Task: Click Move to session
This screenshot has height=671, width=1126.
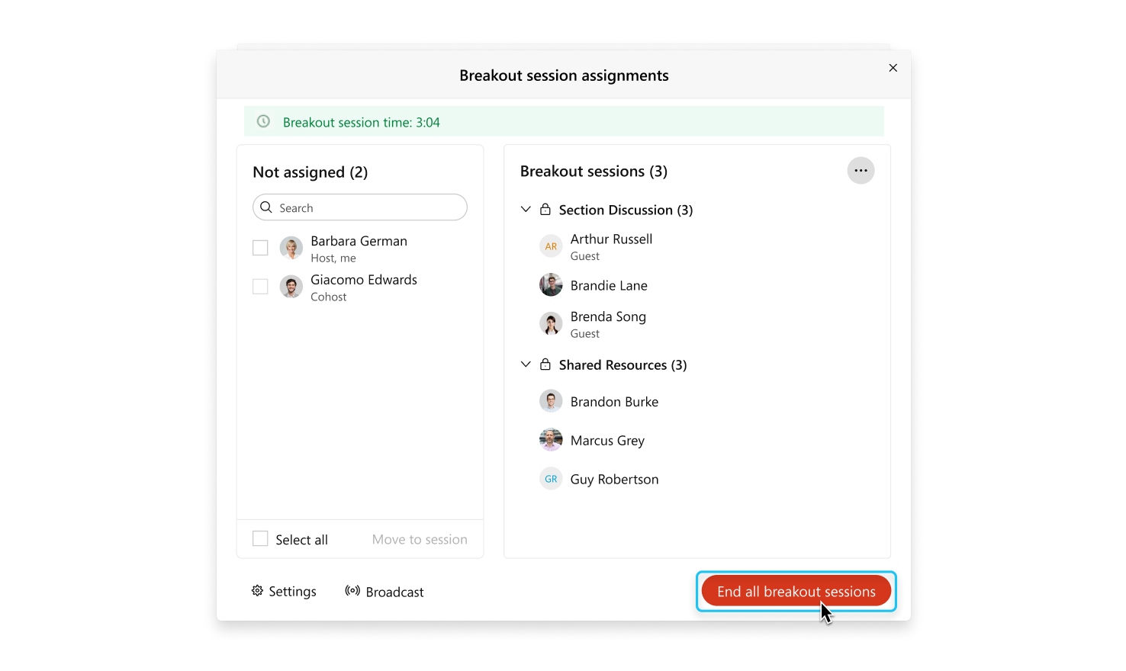Action: pos(420,539)
